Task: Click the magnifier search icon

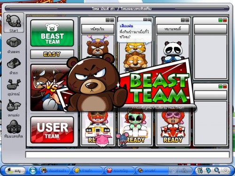Action: tap(217, 170)
